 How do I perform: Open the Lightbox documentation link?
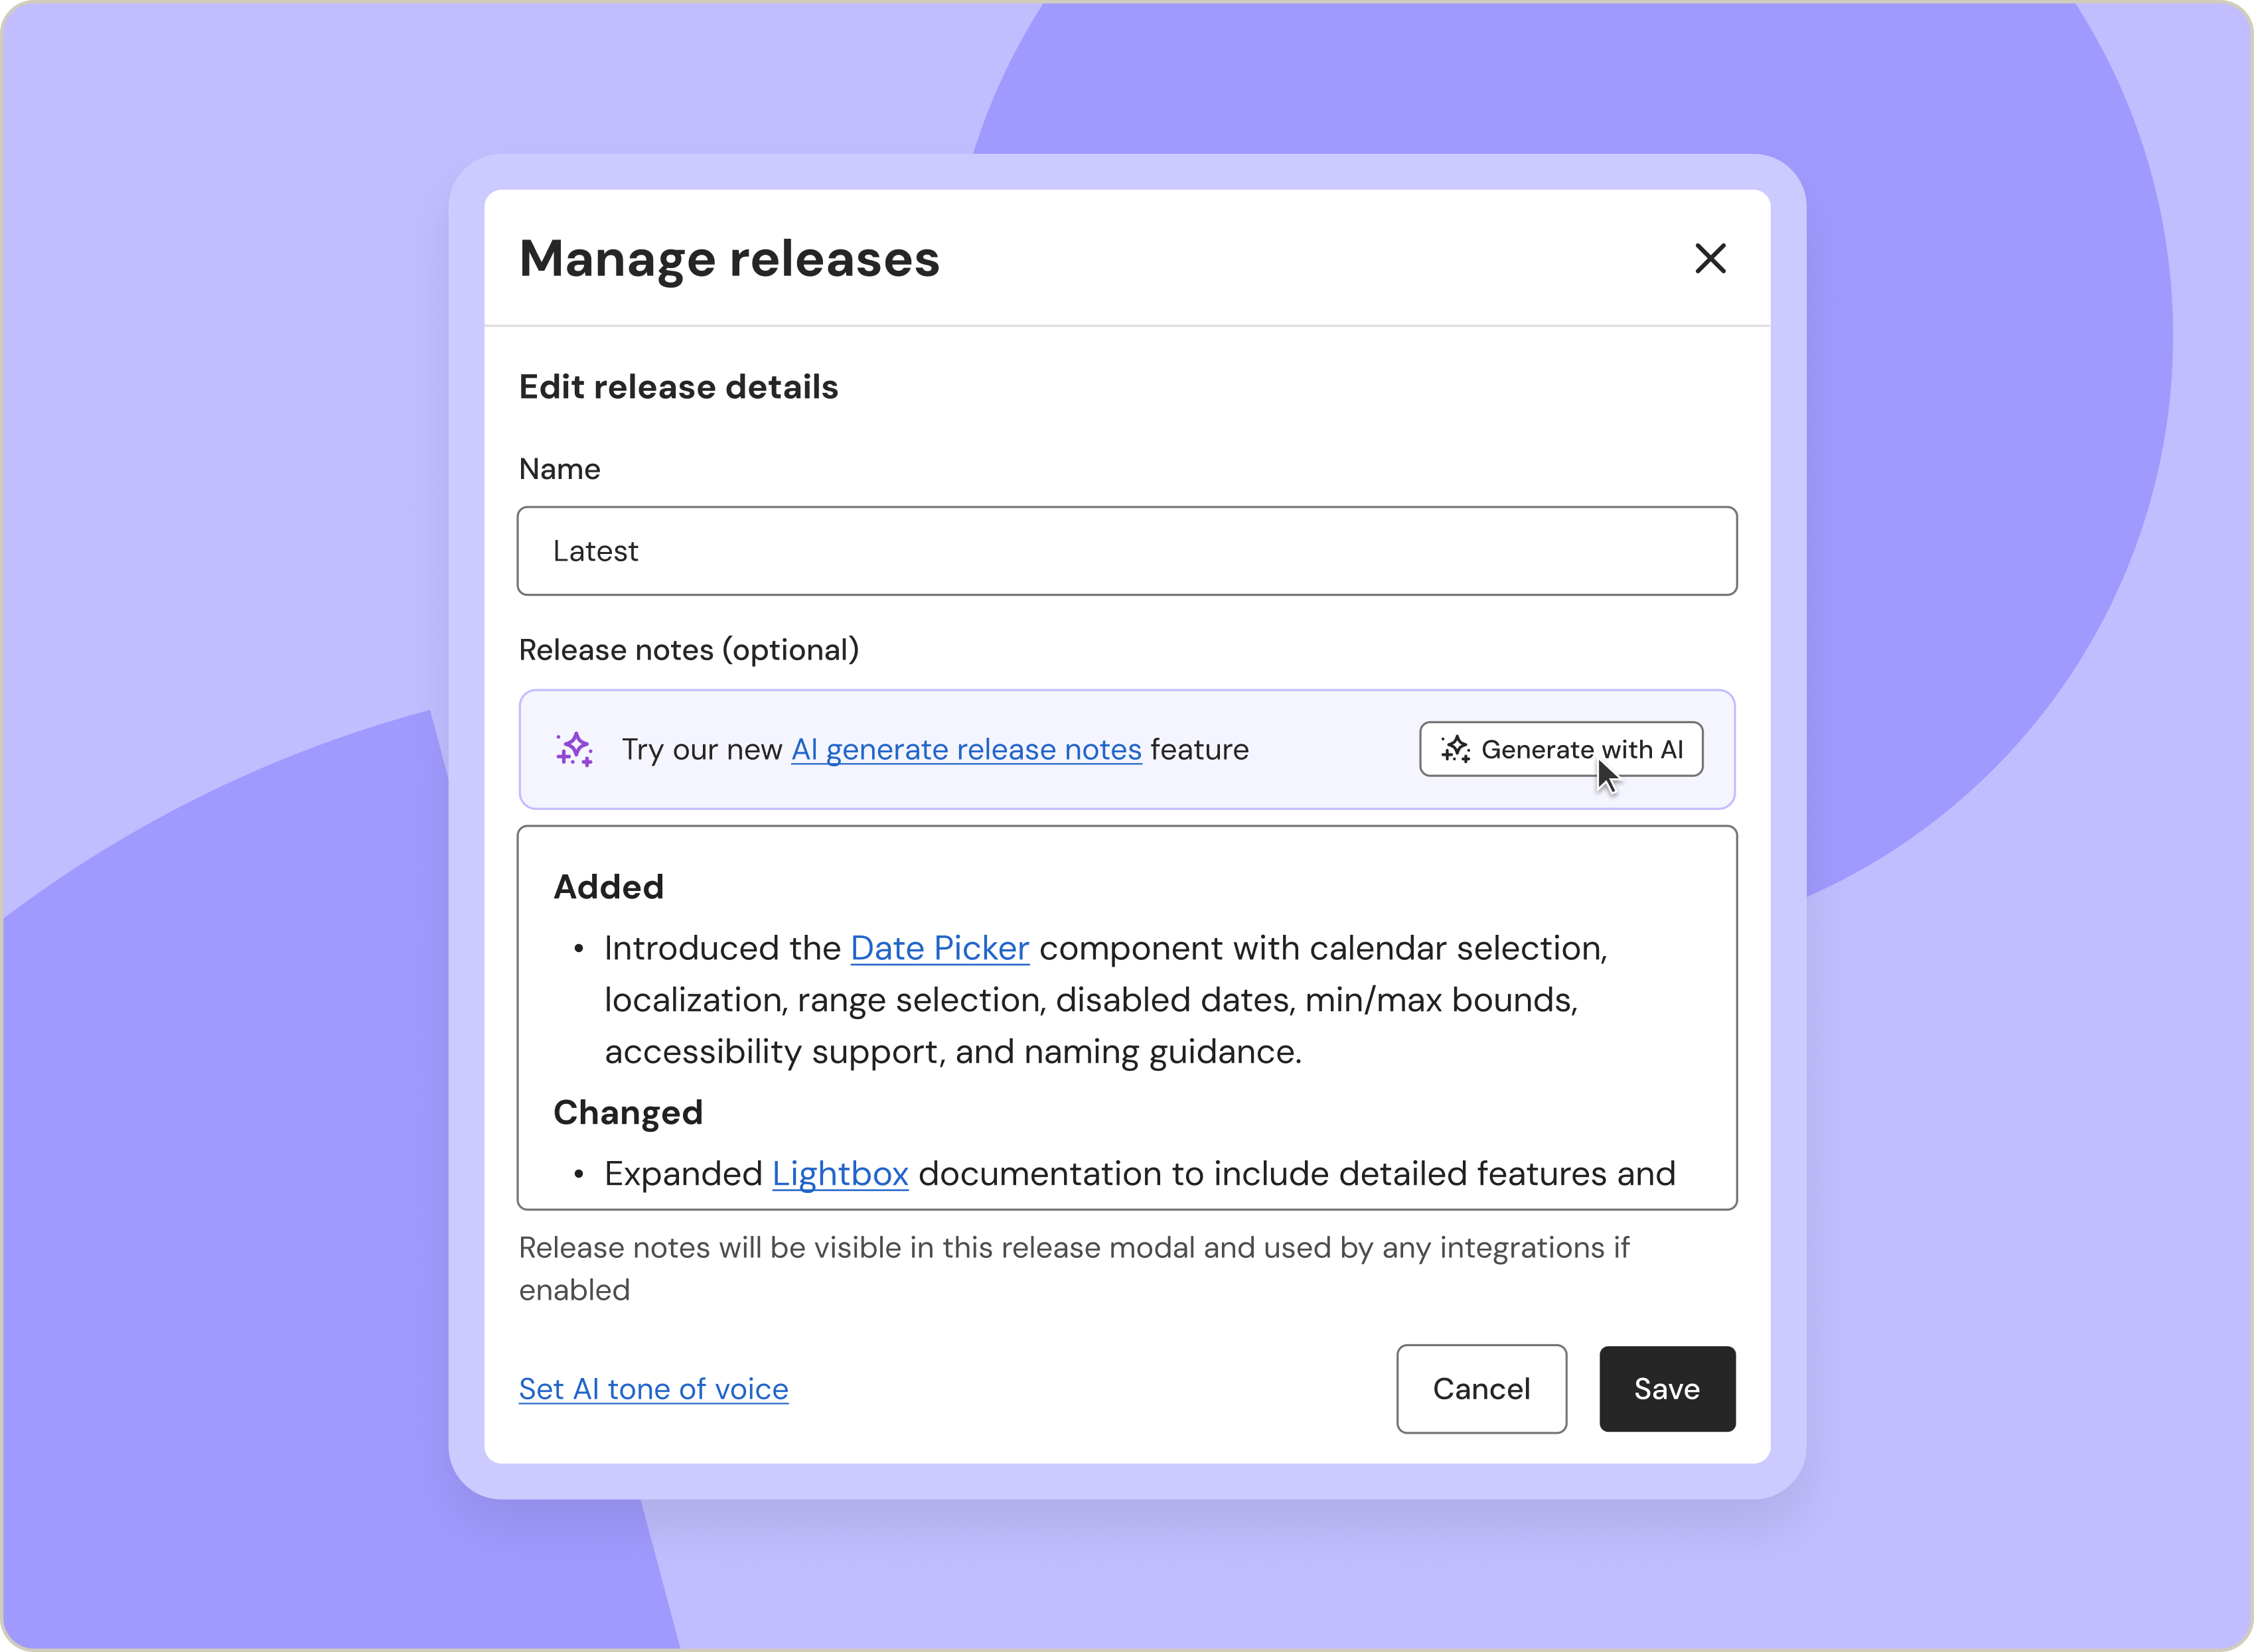click(x=840, y=1173)
